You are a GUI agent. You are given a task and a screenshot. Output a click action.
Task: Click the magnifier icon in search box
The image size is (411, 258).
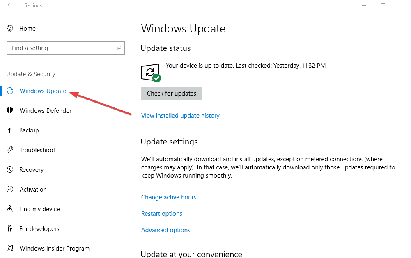pyautogui.click(x=119, y=48)
